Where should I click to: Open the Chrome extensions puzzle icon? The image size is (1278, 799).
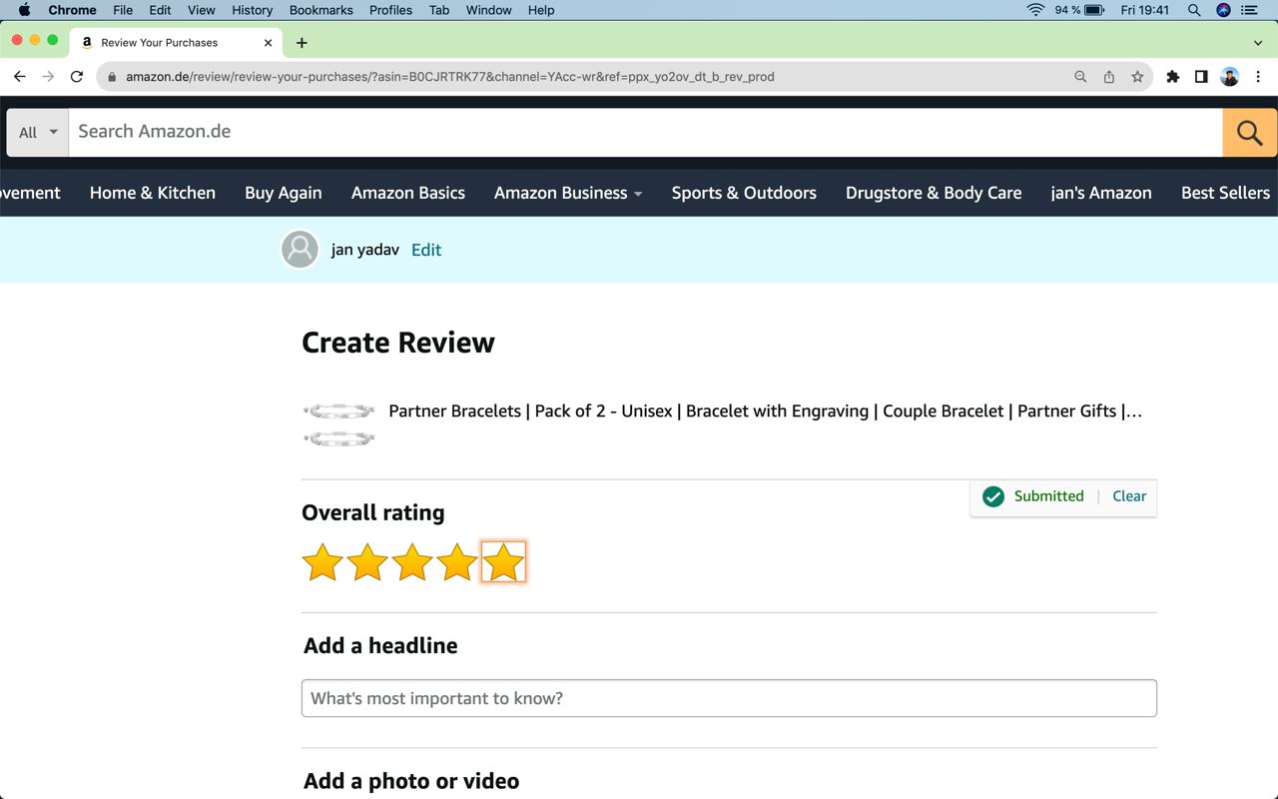tap(1173, 77)
